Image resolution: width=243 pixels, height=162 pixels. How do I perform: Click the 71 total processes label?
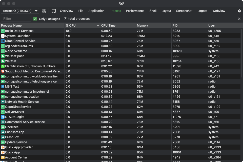point(77,19)
